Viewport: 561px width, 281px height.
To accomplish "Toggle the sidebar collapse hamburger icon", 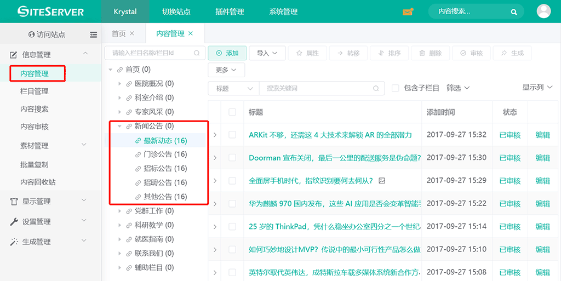I will click(93, 35).
